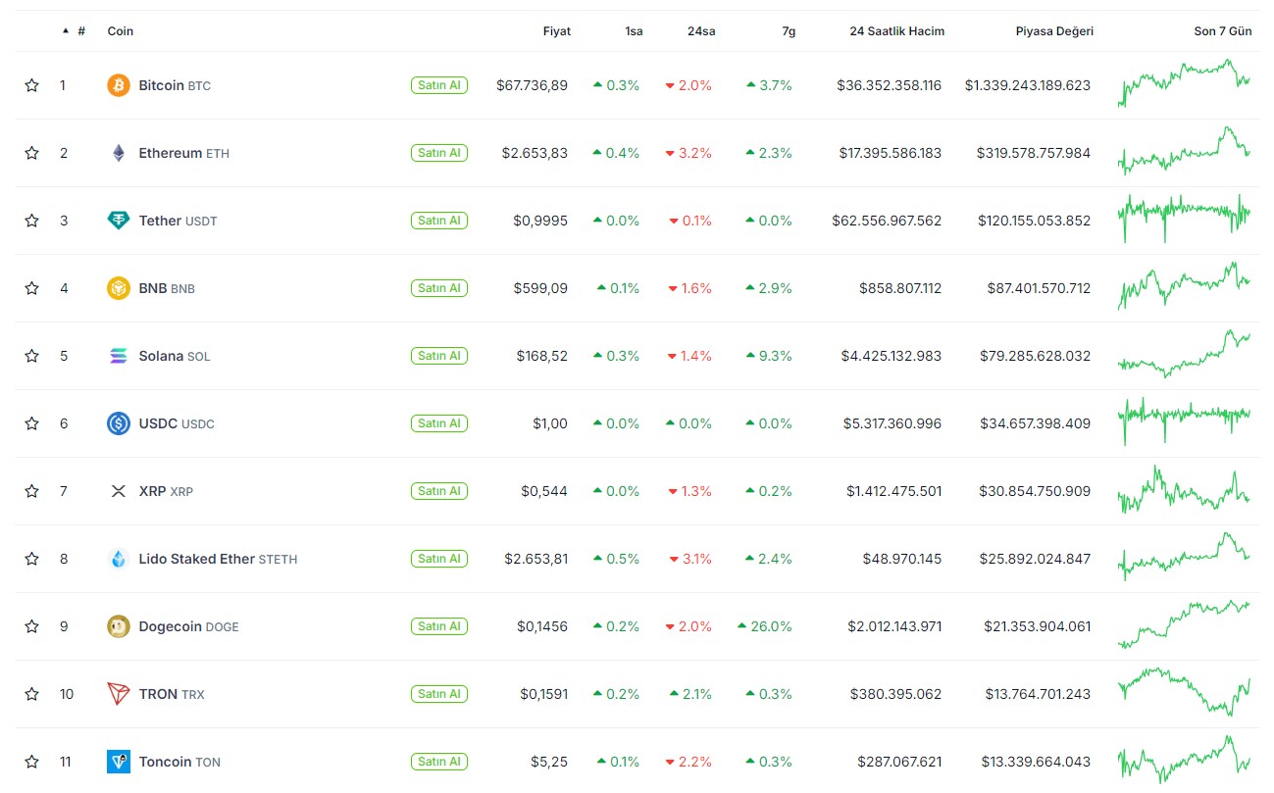The width and height of the screenshot is (1274, 793).
Task: Open Solana 7-day sparkline chart
Action: pyautogui.click(x=1184, y=354)
